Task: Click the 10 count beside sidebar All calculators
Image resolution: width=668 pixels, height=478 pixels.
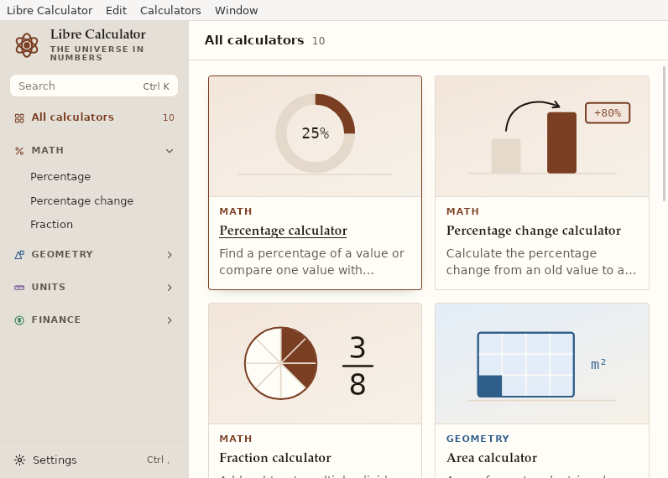Action: 169,118
